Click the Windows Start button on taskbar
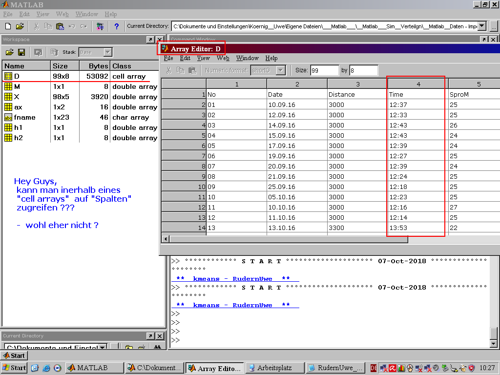Viewport: 500px width, 375px height. click(14, 368)
